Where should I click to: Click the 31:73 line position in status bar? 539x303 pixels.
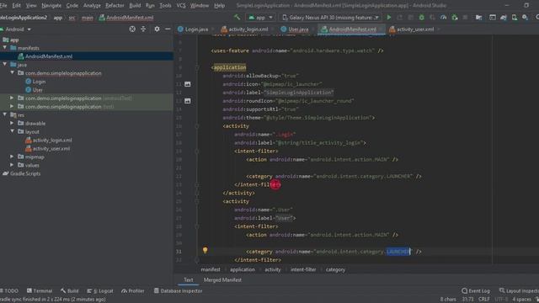[467, 300]
